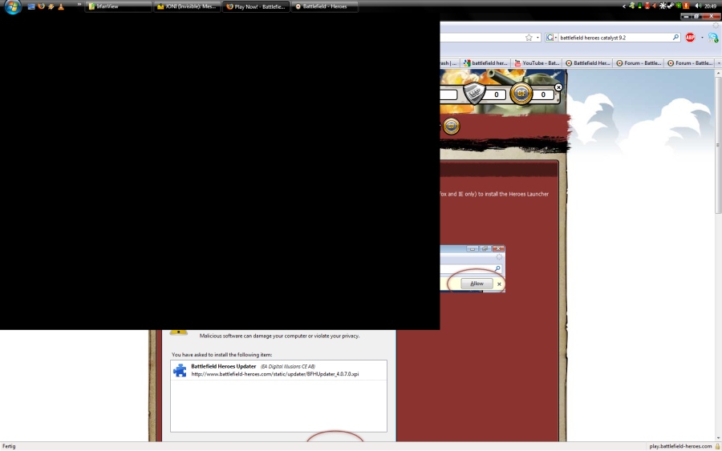The image size is (722, 451).
Task: Open the JONI (Invisible) messenger taskbar button
Action: click(x=186, y=6)
